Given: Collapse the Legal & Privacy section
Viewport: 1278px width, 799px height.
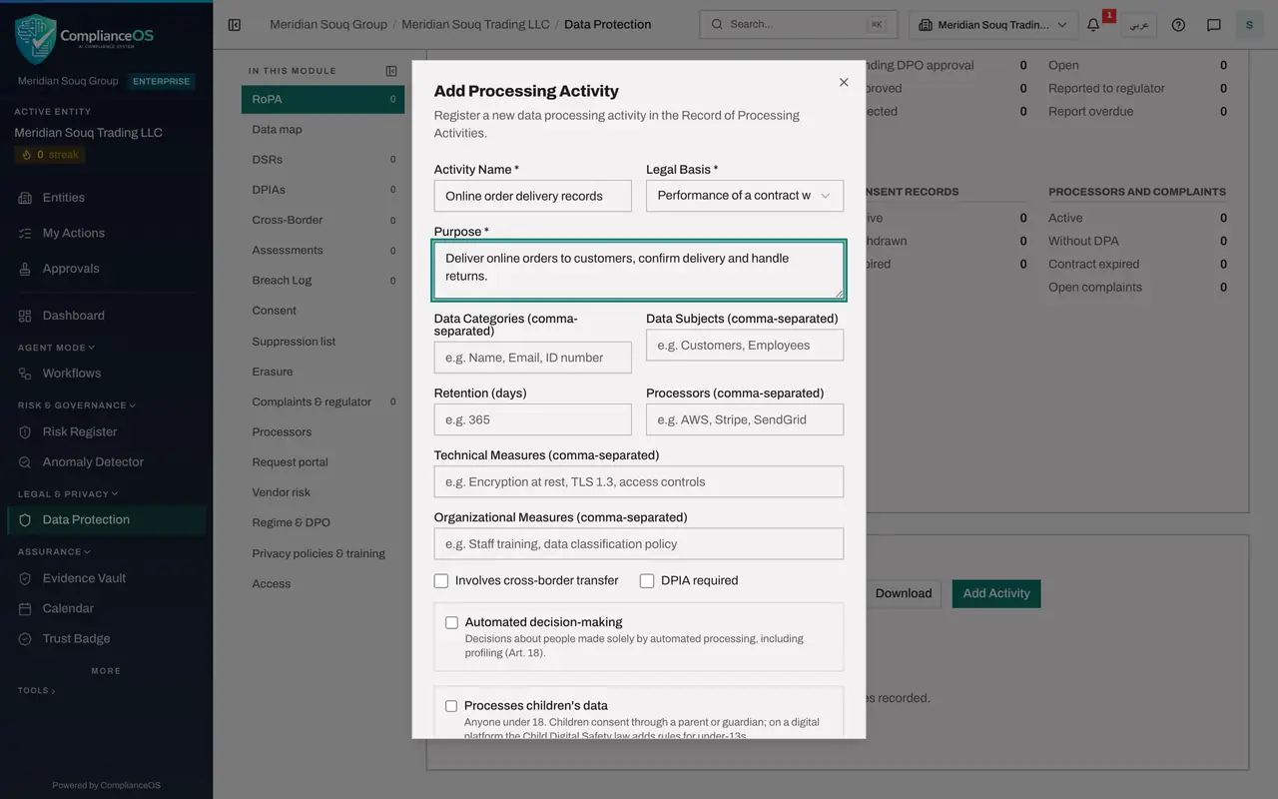Looking at the screenshot, I should [68, 493].
